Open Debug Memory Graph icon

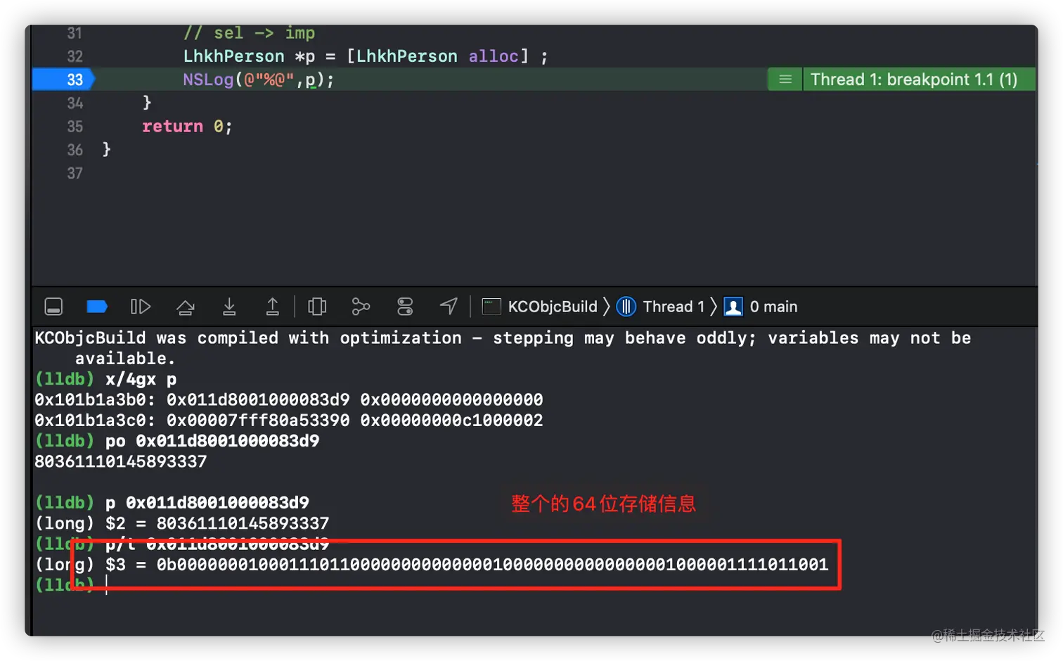point(361,307)
